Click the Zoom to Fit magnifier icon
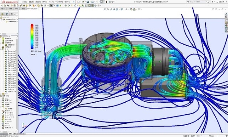This screenshot has width=228, height=137. point(104,9)
